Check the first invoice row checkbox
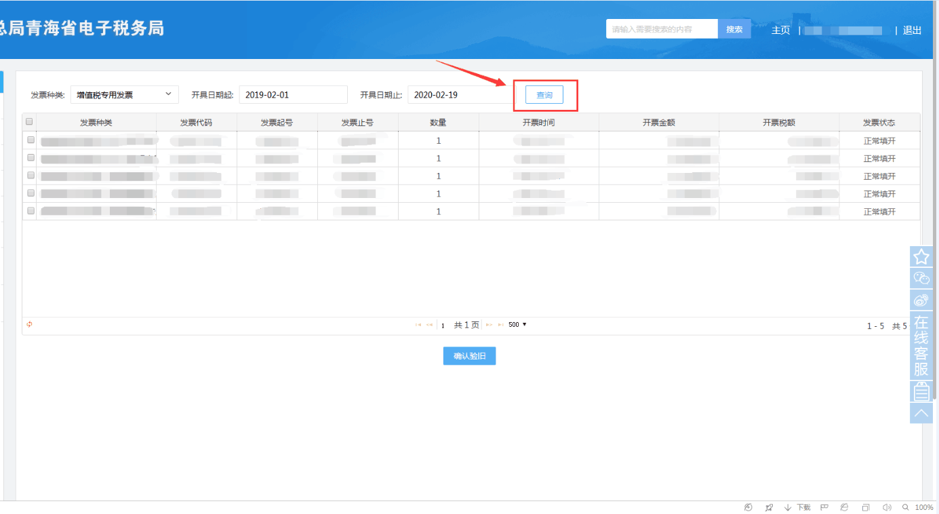This screenshot has width=939, height=514. 31,140
